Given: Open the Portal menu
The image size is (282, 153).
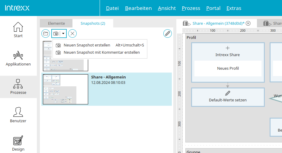Looking at the screenshot, I should coord(213,8).
